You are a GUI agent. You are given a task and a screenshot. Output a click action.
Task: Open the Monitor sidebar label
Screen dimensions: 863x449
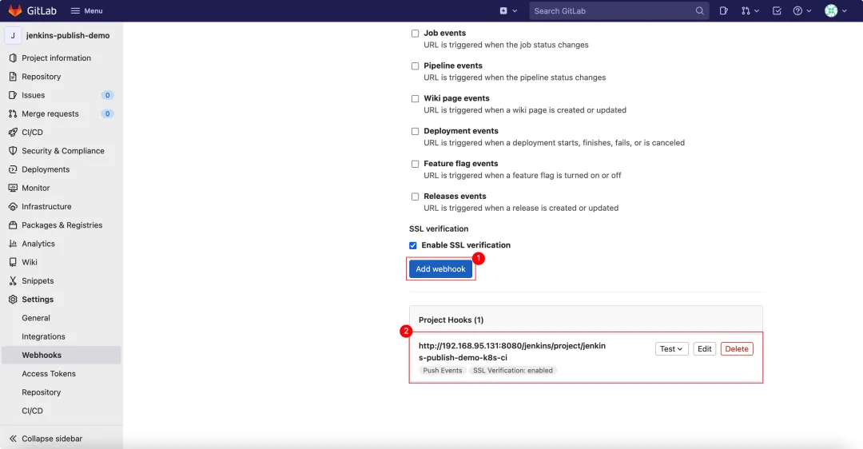pos(36,189)
